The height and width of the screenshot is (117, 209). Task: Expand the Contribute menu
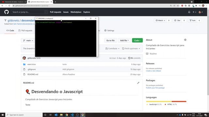112,48
